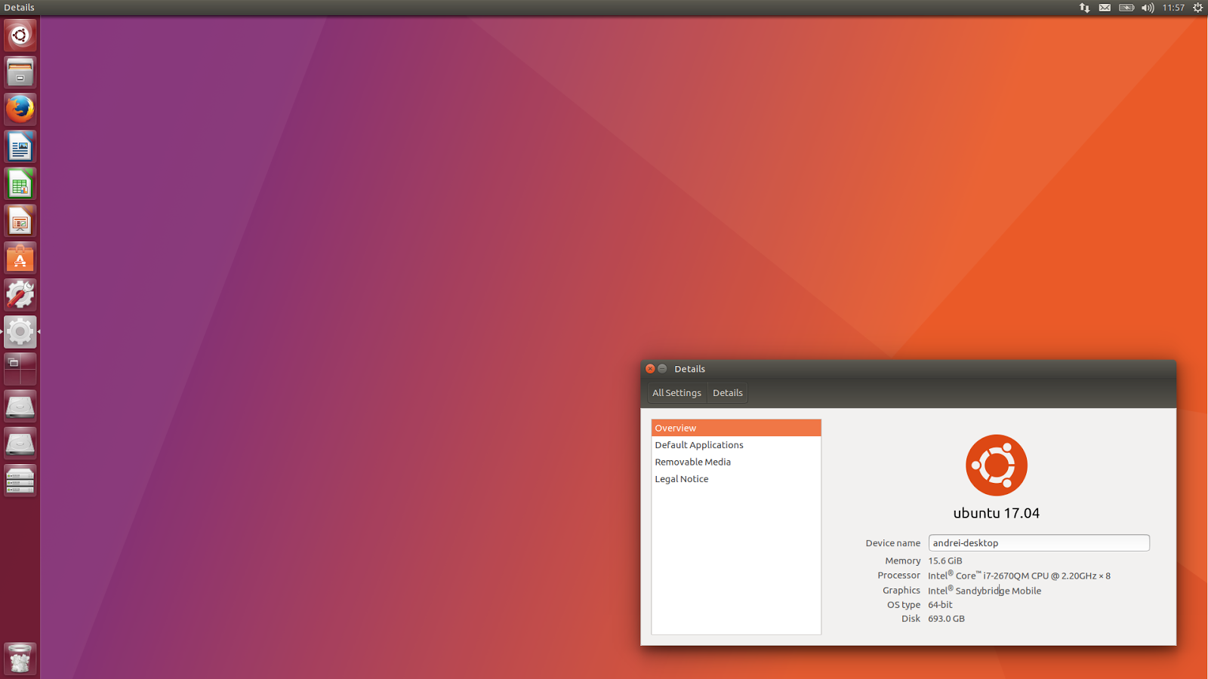Image resolution: width=1208 pixels, height=679 pixels.
Task: Close the Details window
Action: click(650, 369)
